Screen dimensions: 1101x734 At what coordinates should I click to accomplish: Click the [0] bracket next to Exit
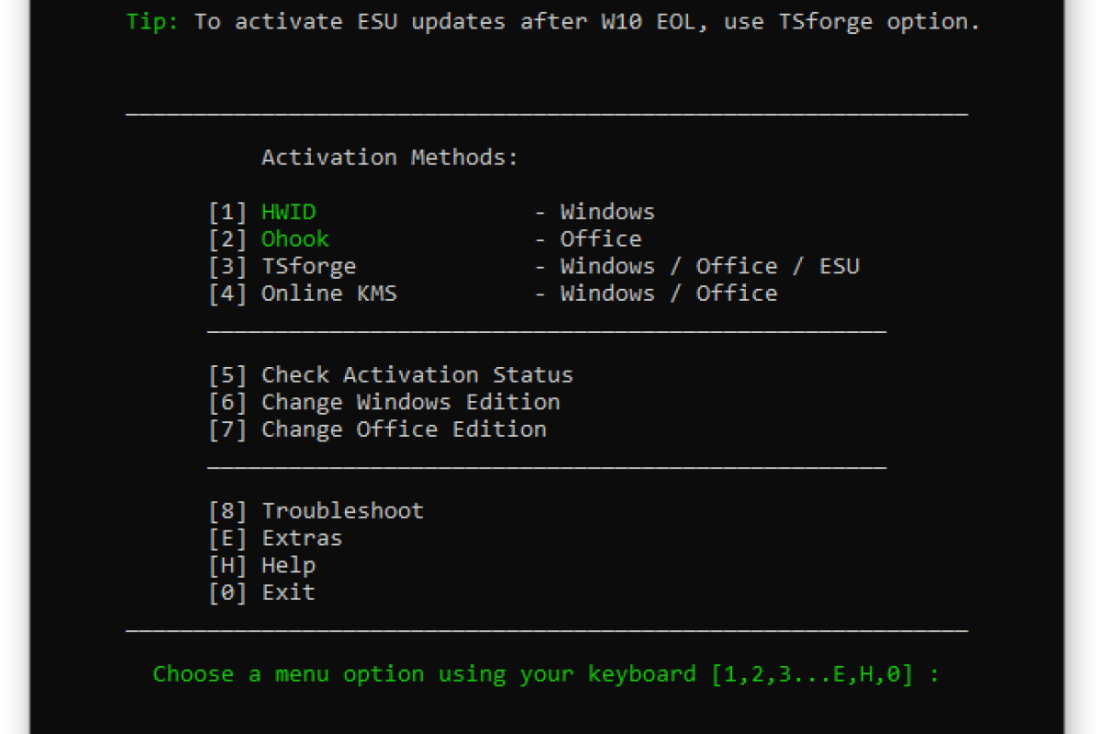(x=228, y=592)
